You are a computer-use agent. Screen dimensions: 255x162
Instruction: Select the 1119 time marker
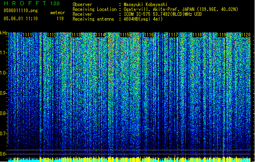point(222,35)
